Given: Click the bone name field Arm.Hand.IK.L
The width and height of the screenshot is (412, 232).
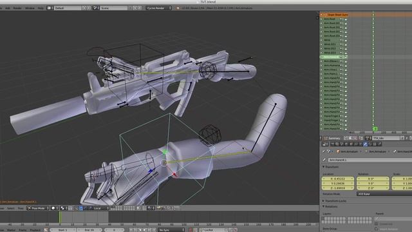Looking at the screenshot, I should [x=370, y=160].
